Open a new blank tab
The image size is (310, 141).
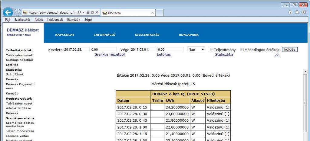coord(159,13)
